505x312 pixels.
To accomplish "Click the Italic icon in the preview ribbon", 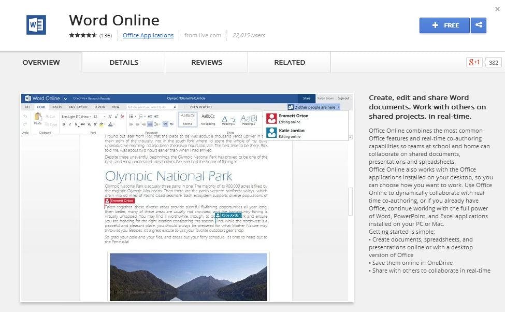I will pyautogui.click(x=70, y=124).
